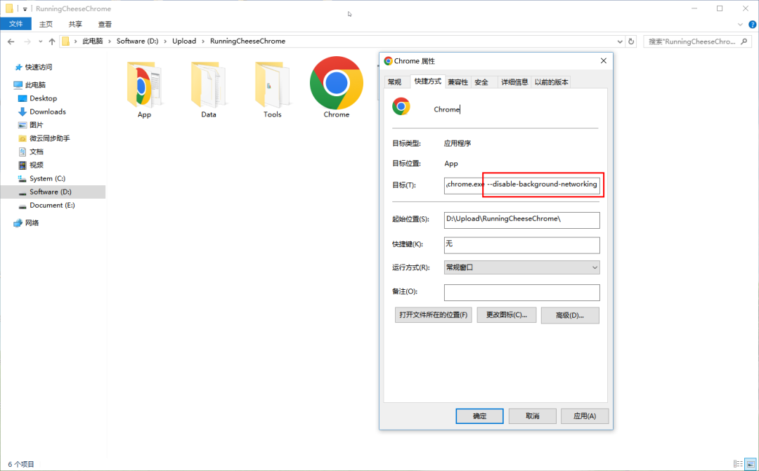Open the 运行方式 combo box
The image size is (759, 471).
coord(521,267)
